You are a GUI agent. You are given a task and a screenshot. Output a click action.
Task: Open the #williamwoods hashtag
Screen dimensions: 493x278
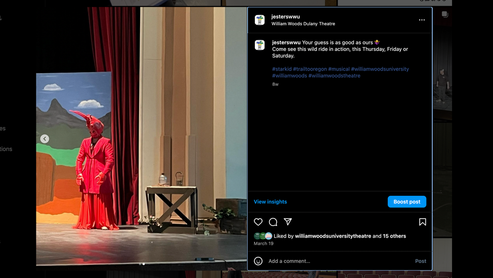pos(289,76)
